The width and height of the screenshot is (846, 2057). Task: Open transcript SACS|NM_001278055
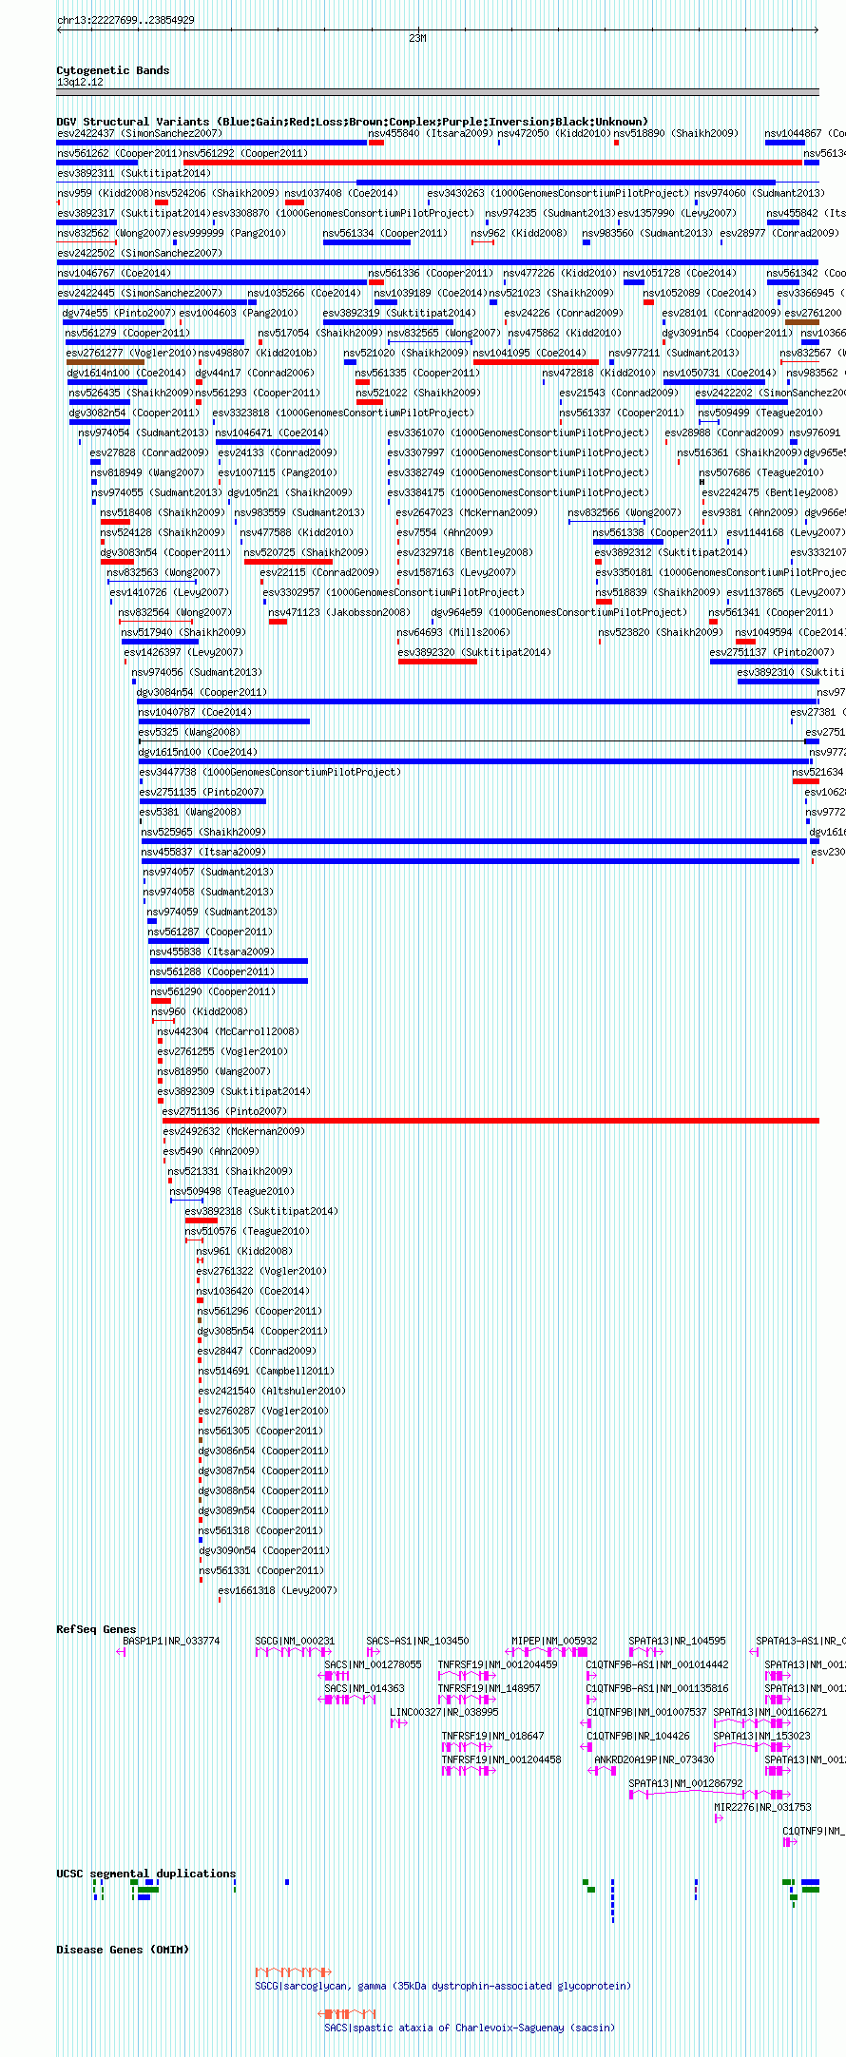[373, 1664]
